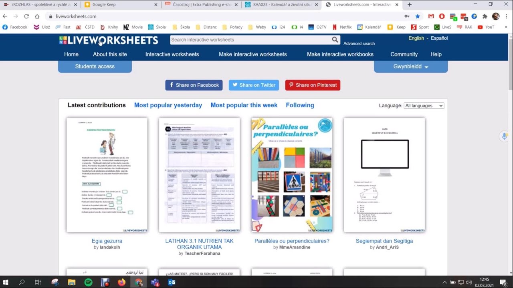Viewport: 513px width, 288px height.
Task: Open Firefox from the taskbar
Action: [122, 282]
